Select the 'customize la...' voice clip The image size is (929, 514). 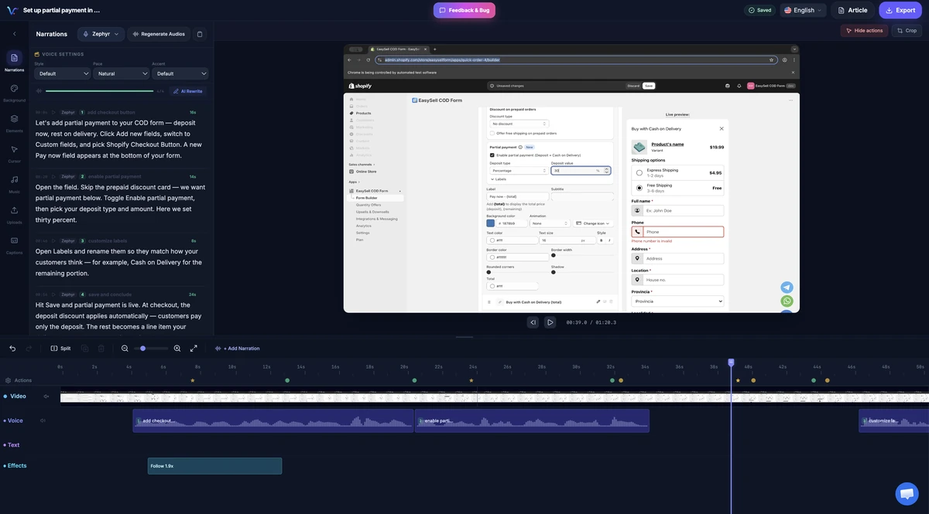(x=893, y=420)
